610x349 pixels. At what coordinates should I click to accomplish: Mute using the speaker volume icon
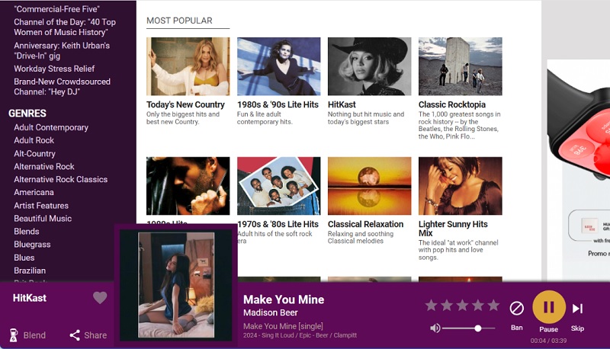[435, 328]
